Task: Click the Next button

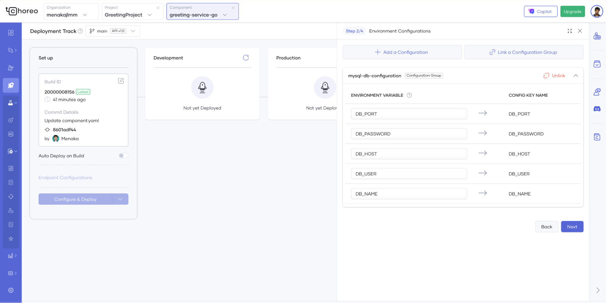Action: coord(572,227)
